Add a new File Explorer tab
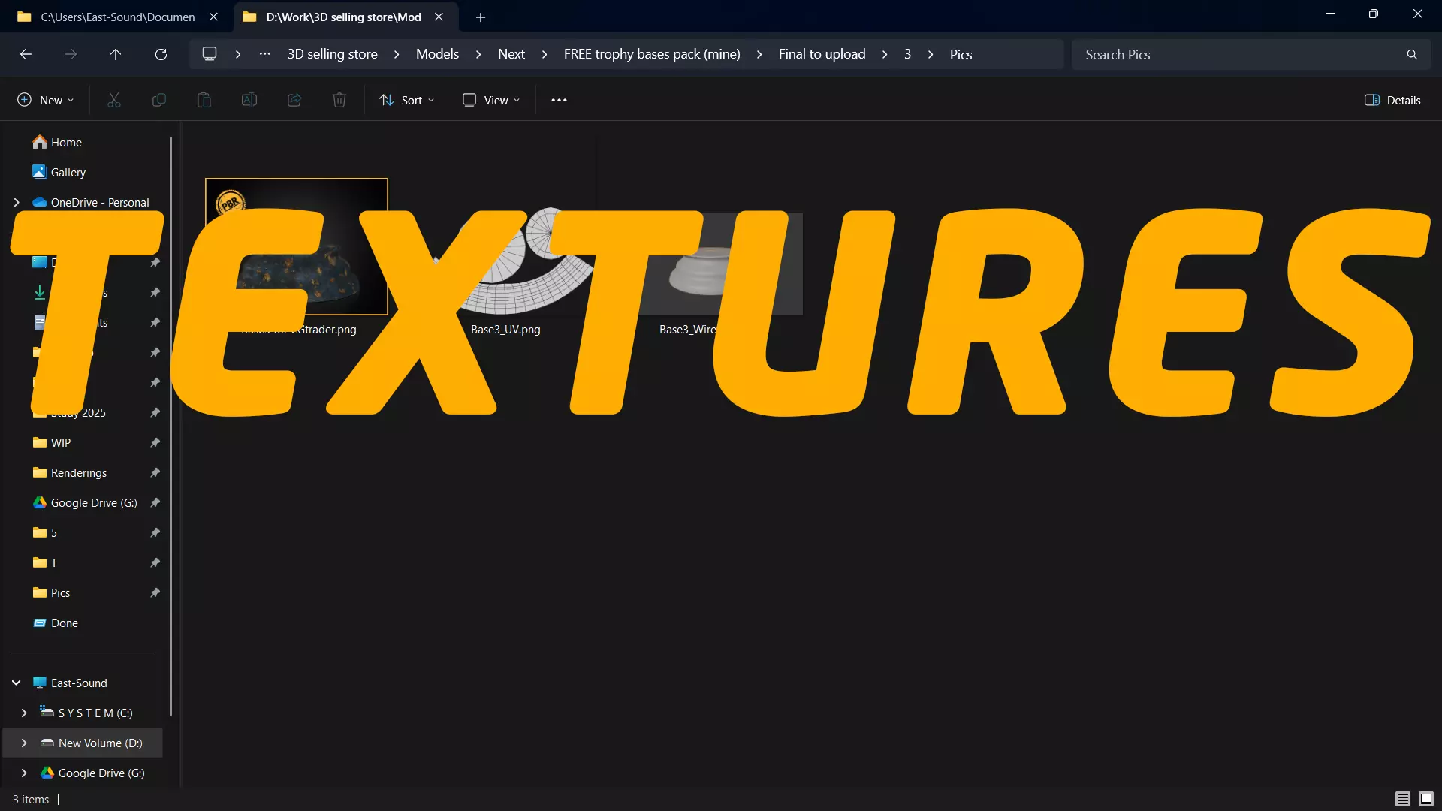 481,17
